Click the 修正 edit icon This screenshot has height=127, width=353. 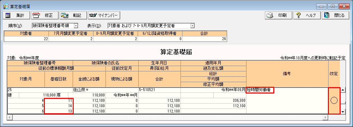pyautogui.click(x=37, y=15)
